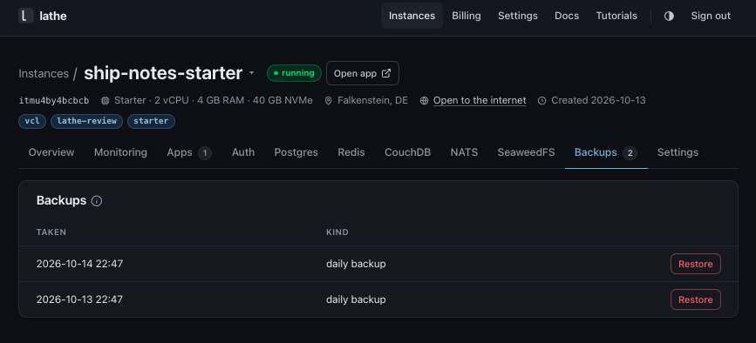756x343 pixels.
Task: Open the Billing nav item
Action: pyautogui.click(x=467, y=16)
